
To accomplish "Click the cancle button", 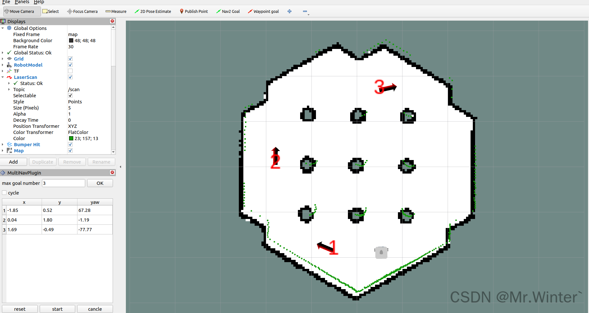I will [95, 309].
